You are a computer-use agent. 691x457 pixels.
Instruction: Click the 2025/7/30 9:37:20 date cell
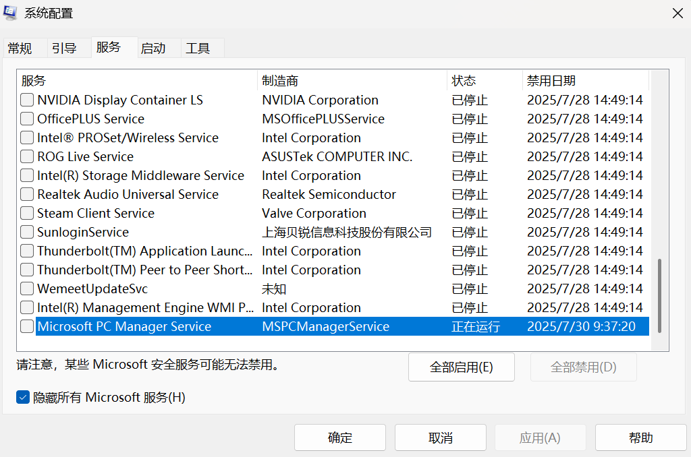tap(581, 326)
